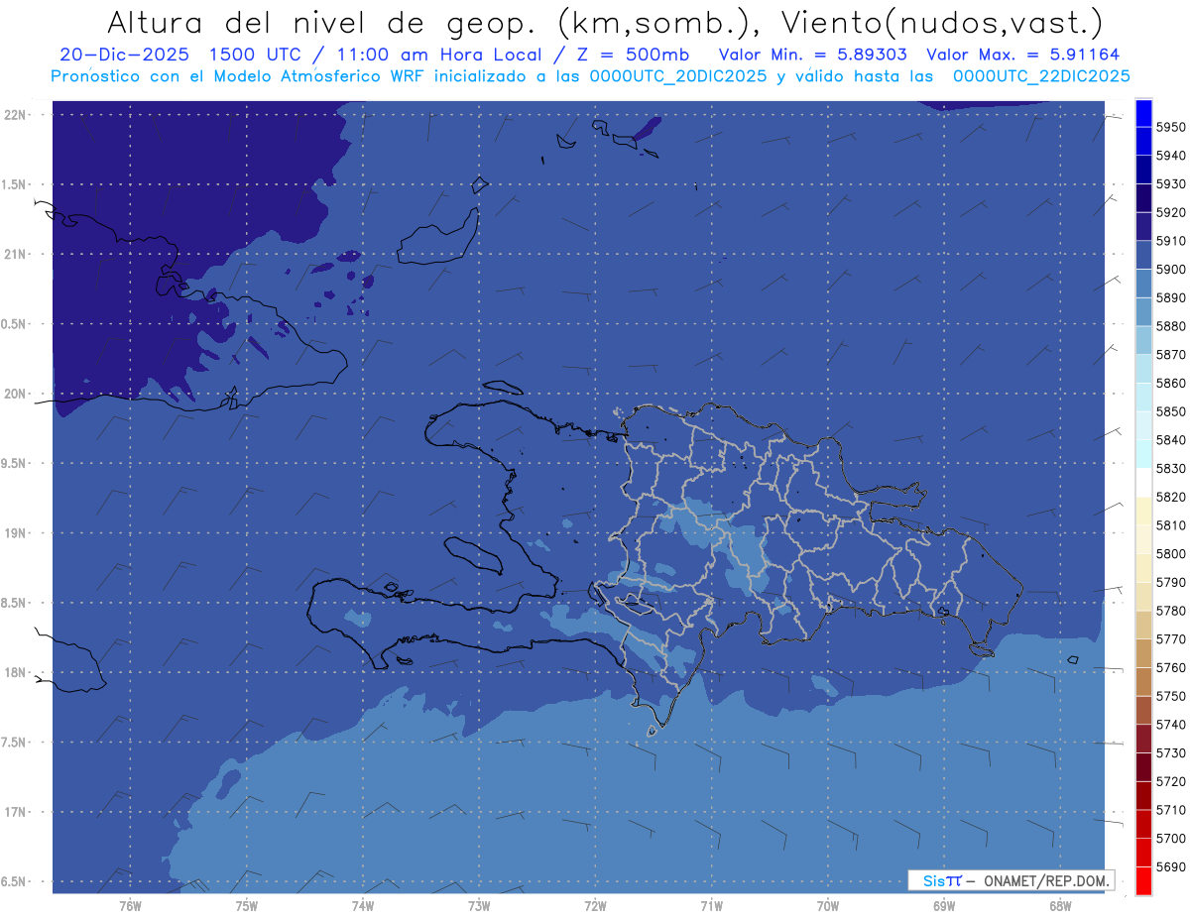
Task: Click the '17N' latitude label
Action: [x=15, y=812]
